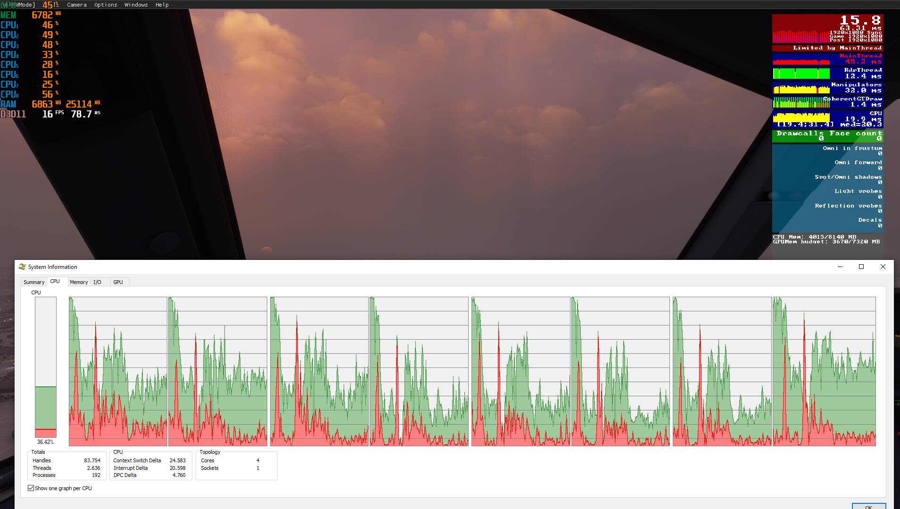Open the Camera menu in the simulator
Screen dimensions: 900x509
(x=76, y=5)
